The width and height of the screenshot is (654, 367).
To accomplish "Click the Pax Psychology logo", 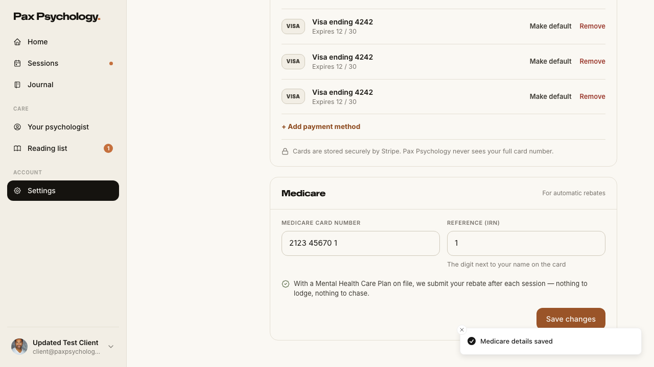I will [x=57, y=17].
